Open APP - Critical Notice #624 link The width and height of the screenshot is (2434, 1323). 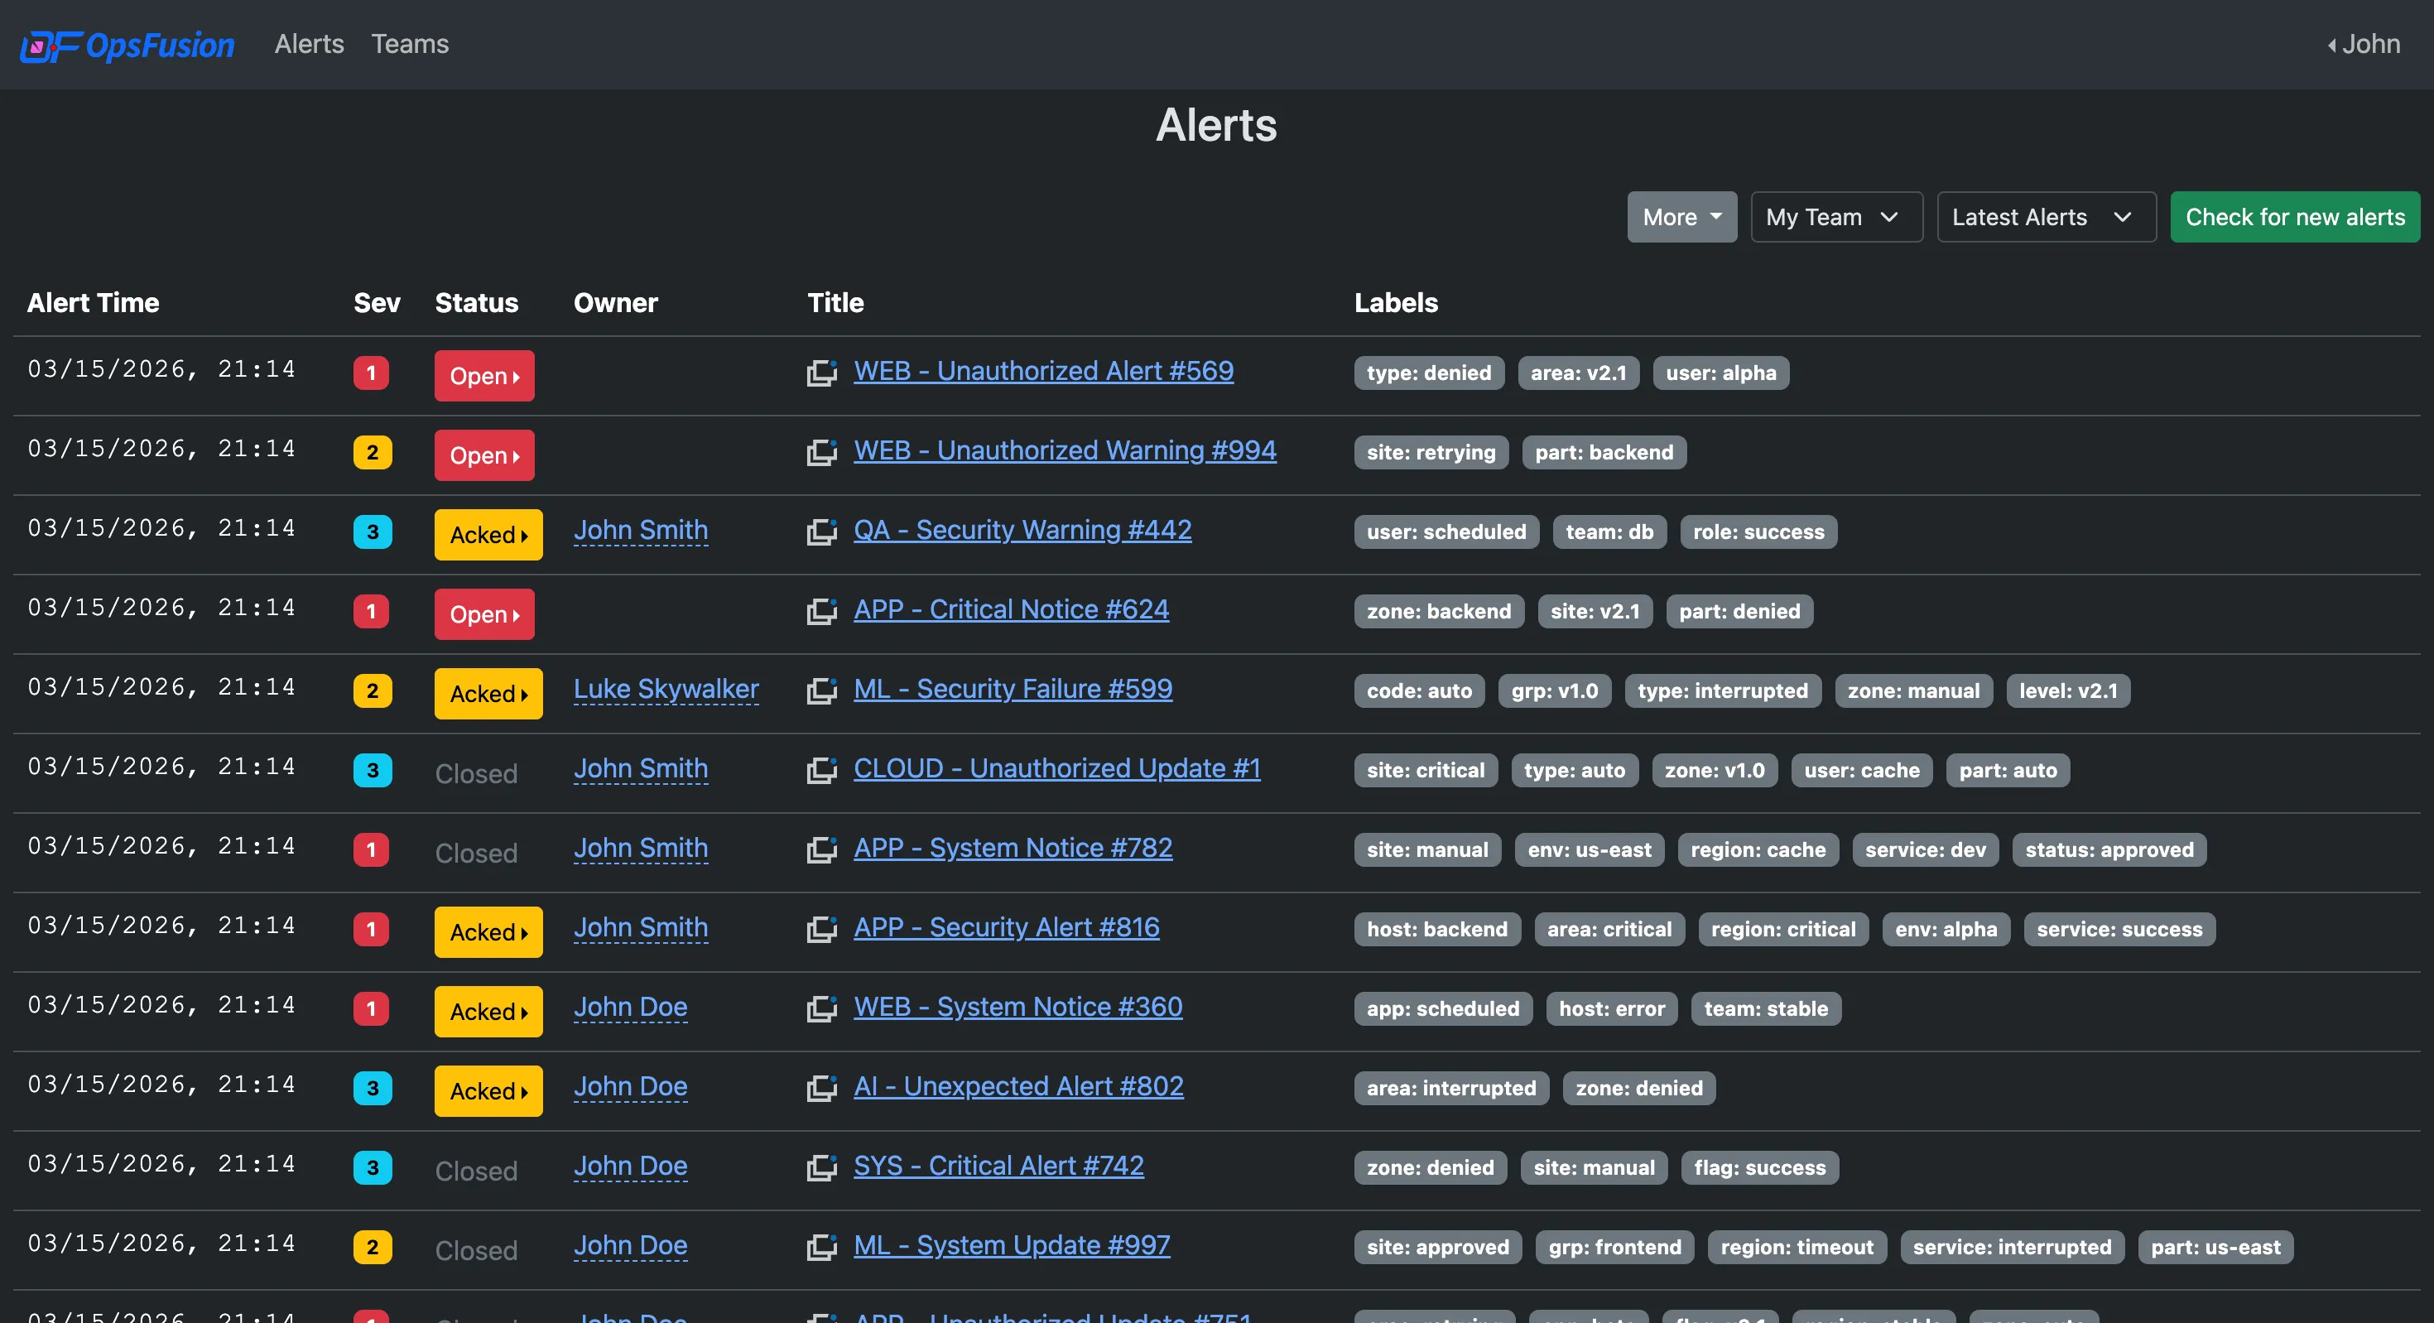point(1011,609)
